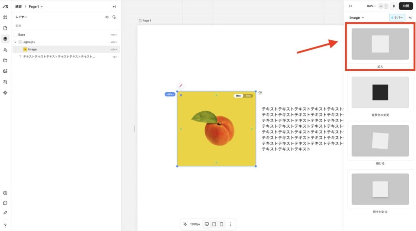
Task: Open the help question mark icon
Action: point(5,225)
